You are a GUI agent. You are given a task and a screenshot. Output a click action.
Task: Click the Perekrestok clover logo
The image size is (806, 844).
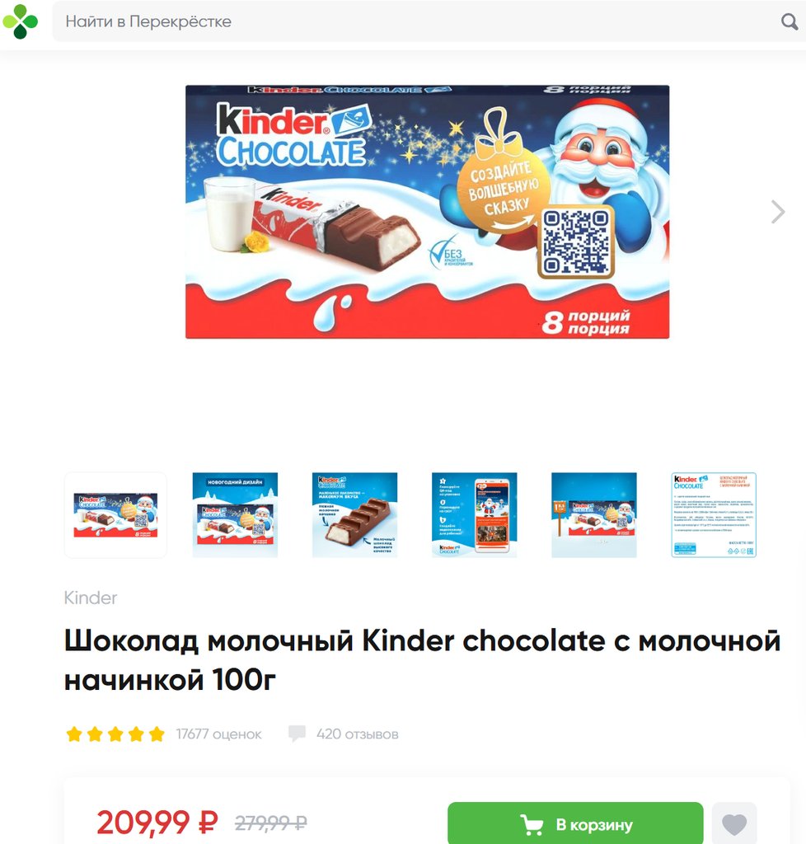(x=21, y=21)
